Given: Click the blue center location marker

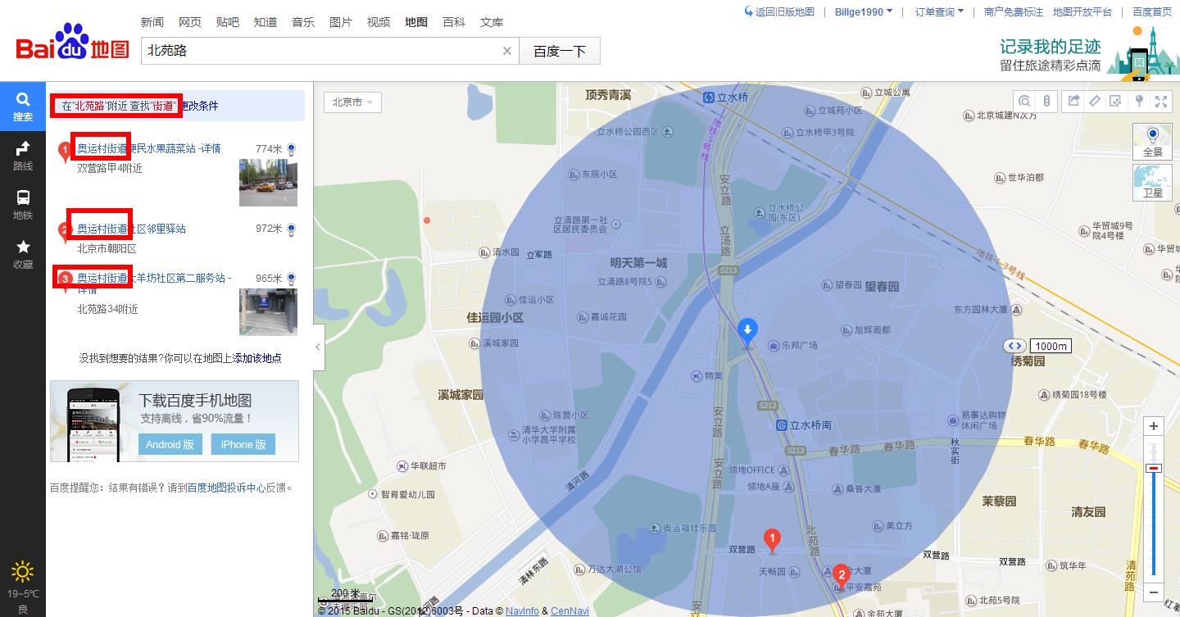Looking at the screenshot, I should [747, 331].
